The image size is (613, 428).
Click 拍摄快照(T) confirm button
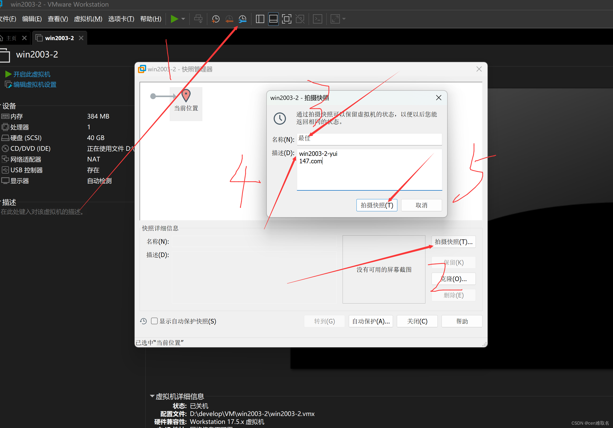(377, 205)
